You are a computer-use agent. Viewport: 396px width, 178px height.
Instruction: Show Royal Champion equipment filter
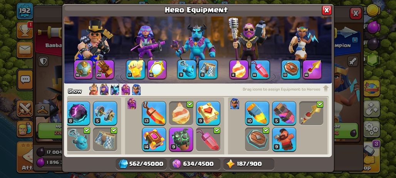(x=136, y=90)
